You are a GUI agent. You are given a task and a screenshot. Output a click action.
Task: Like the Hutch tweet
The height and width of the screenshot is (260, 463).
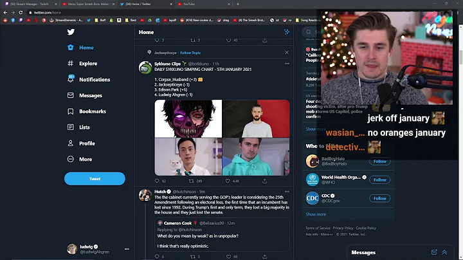(228, 256)
